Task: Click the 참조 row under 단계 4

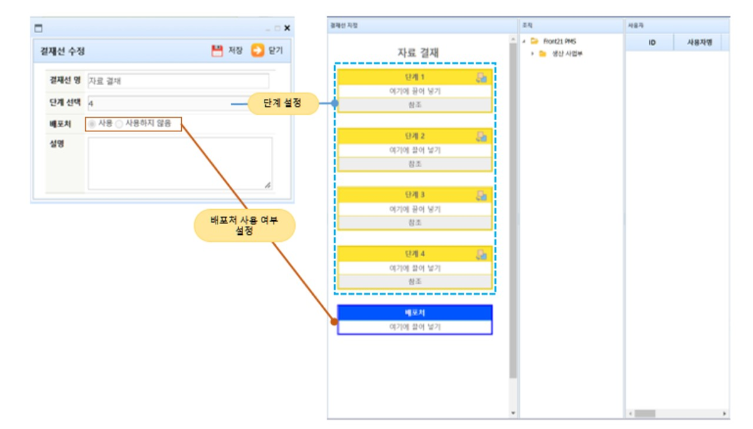Action: pos(414,281)
